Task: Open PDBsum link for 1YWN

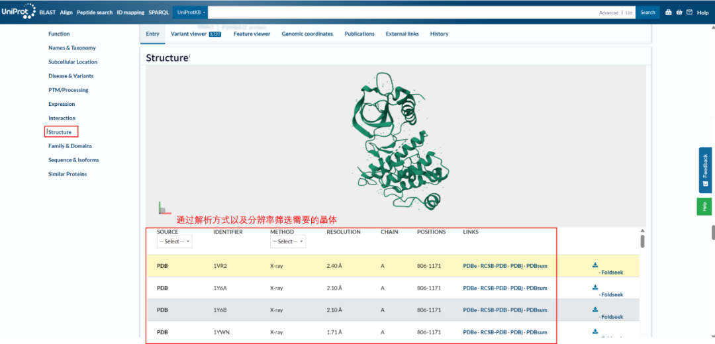Action: 537,332
